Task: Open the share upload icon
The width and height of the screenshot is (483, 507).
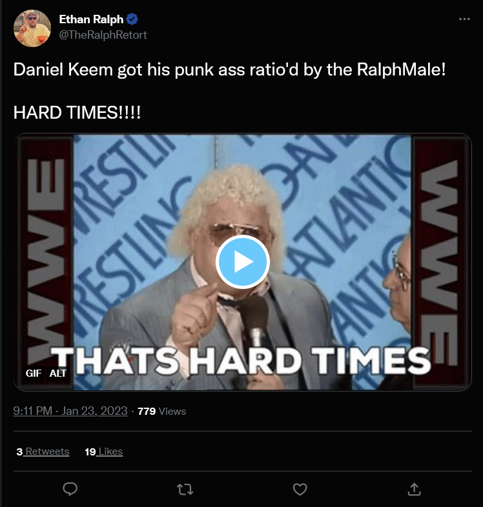Action: (x=414, y=489)
